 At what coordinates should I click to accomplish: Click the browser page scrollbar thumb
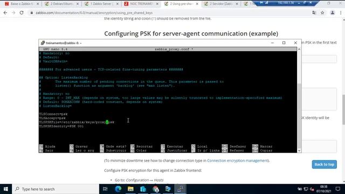(343, 109)
